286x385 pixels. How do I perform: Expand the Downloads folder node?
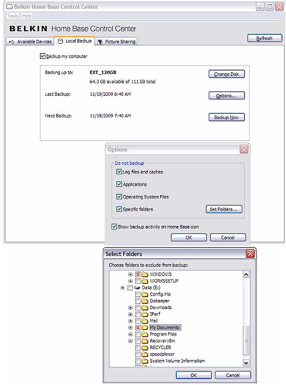[131, 307]
